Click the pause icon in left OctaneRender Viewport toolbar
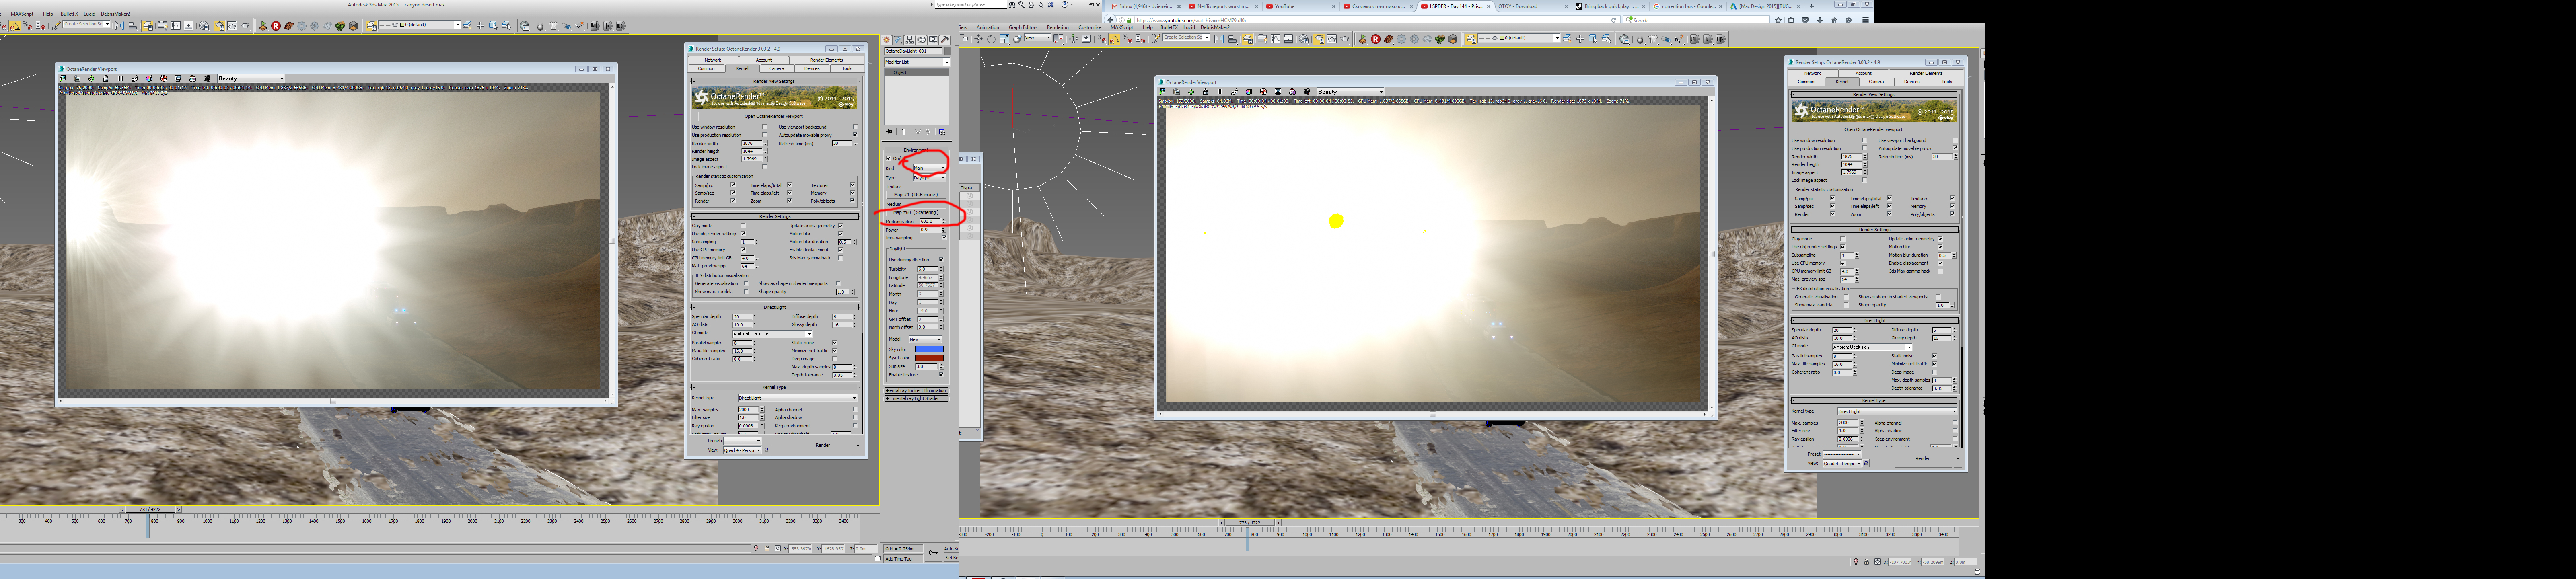The height and width of the screenshot is (579, 2576). 120,78
